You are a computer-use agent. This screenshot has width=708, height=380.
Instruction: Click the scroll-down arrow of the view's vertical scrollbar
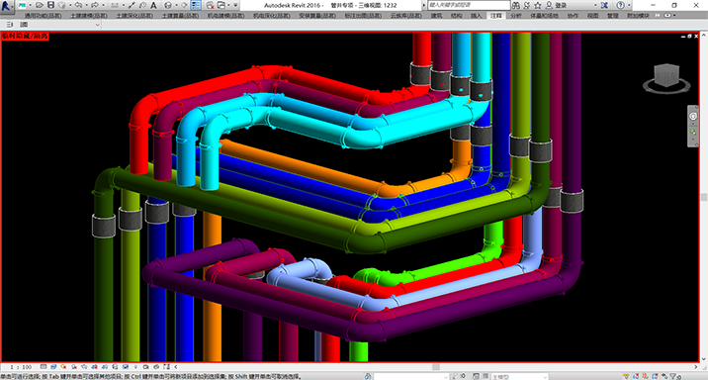click(703, 359)
